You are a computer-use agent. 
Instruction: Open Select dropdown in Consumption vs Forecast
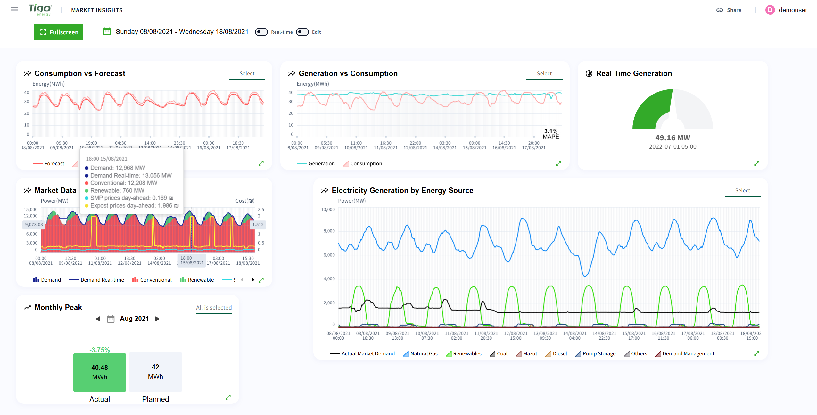point(247,74)
